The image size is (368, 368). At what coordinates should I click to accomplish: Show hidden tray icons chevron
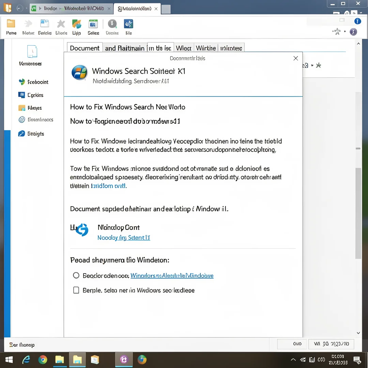pos(293,359)
